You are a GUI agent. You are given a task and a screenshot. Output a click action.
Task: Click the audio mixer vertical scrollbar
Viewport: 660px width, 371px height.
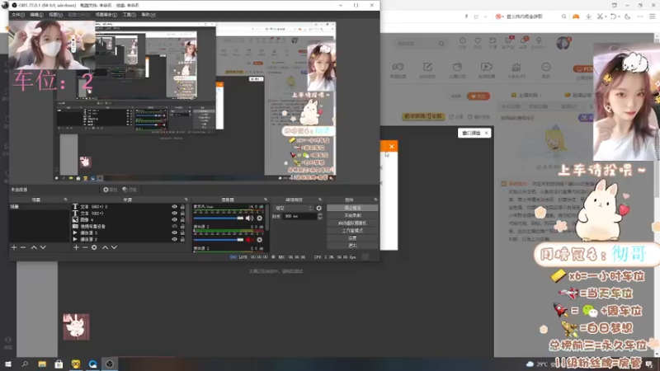[266, 217]
